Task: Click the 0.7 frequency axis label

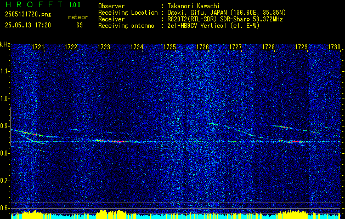Action: pyautogui.click(x=4, y=181)
